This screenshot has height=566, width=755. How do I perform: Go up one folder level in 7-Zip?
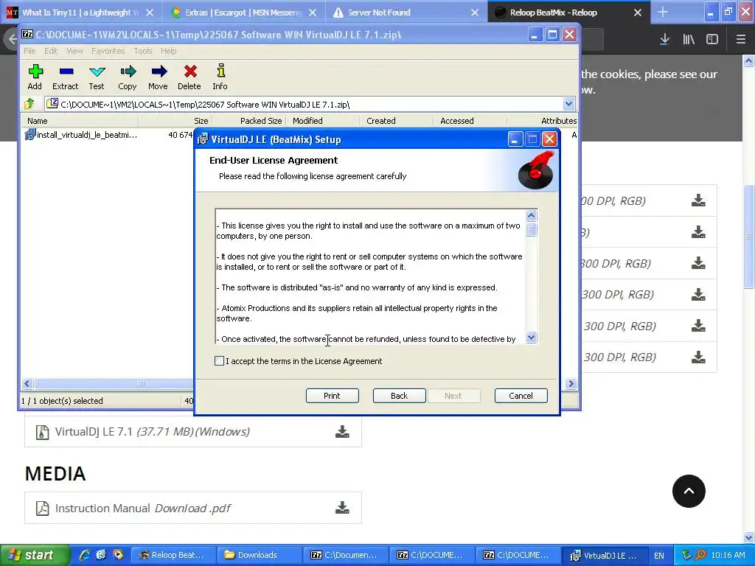29,103
